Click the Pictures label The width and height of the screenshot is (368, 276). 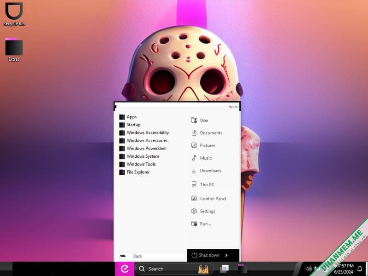(x=208, y=145)
